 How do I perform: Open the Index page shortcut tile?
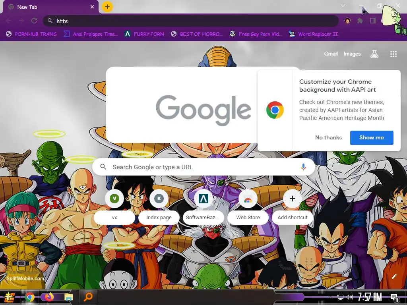(x=159, y=199)
